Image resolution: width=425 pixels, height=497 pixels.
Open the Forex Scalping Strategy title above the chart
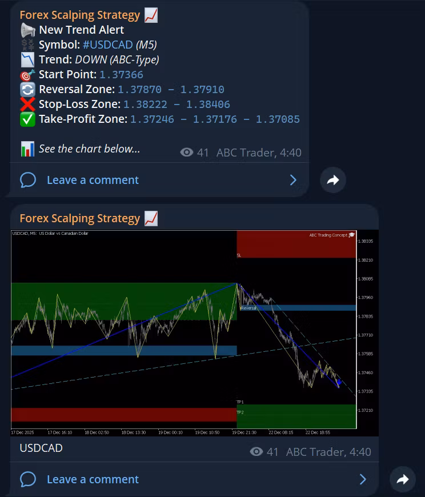click(79, 218)
